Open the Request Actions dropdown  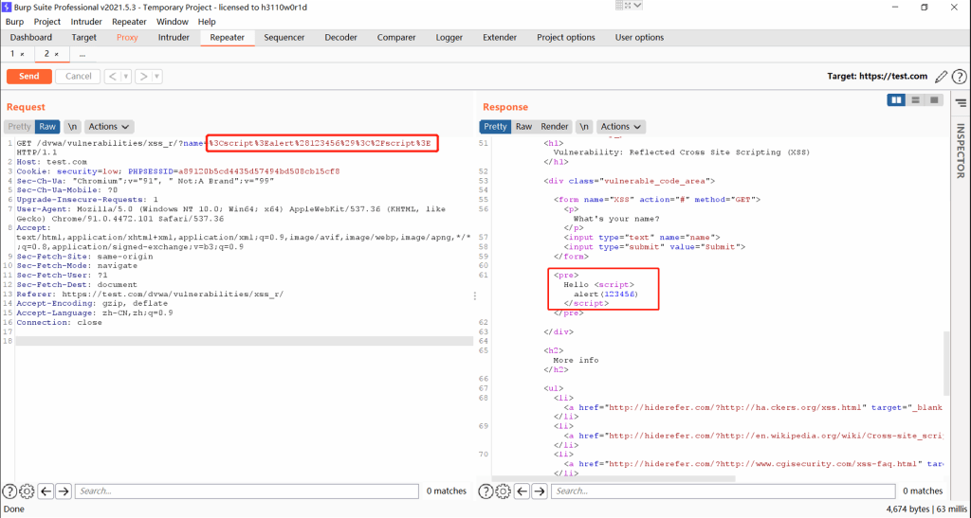[109, 127]
